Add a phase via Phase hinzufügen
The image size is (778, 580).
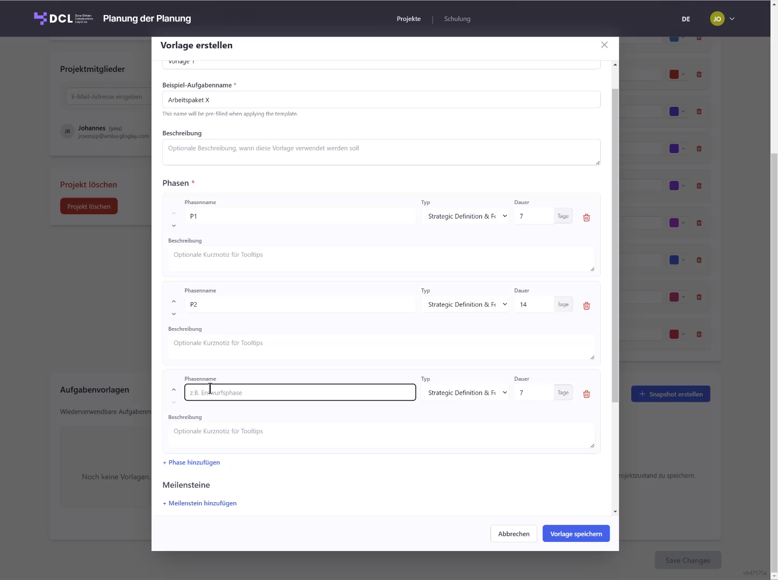click(x=191, y=462)
